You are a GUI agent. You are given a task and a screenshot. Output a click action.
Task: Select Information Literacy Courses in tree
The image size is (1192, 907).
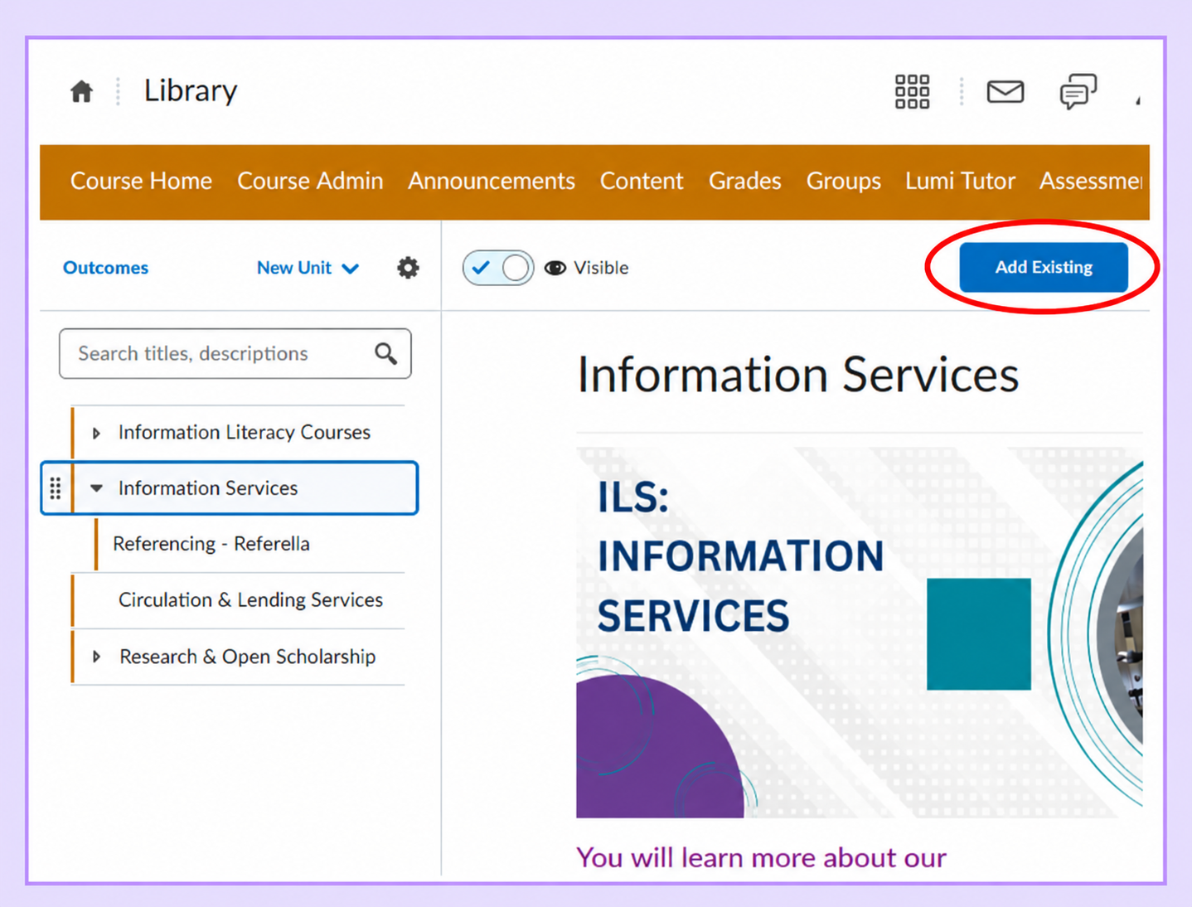tap(244, 433)
